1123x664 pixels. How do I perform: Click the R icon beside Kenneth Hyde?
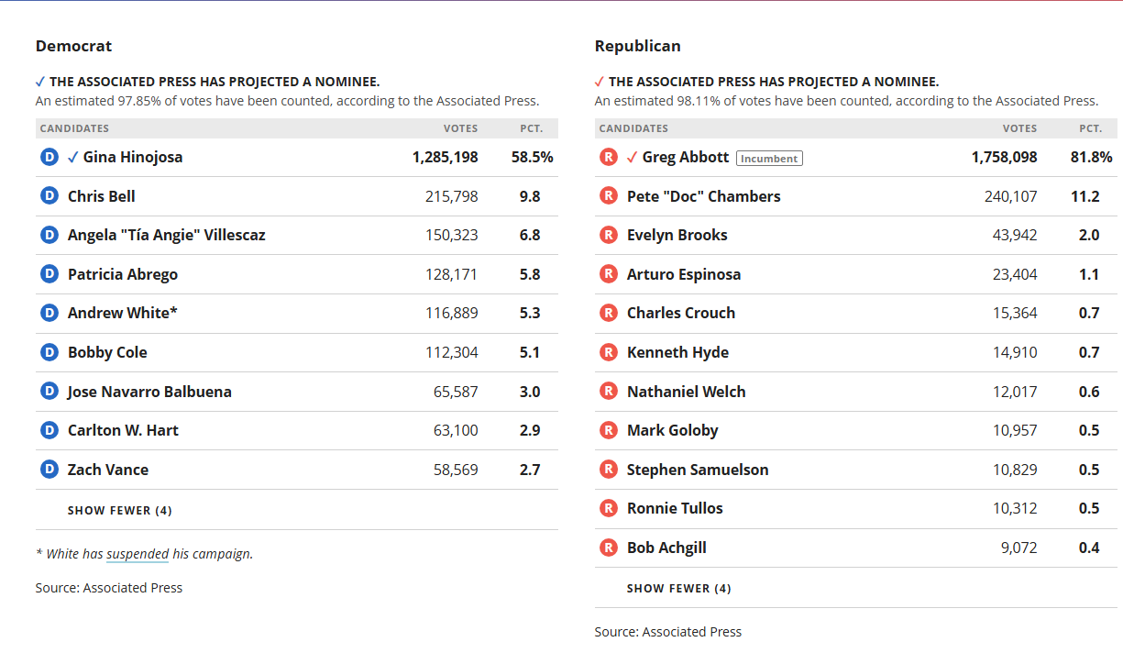coord(608,353)
